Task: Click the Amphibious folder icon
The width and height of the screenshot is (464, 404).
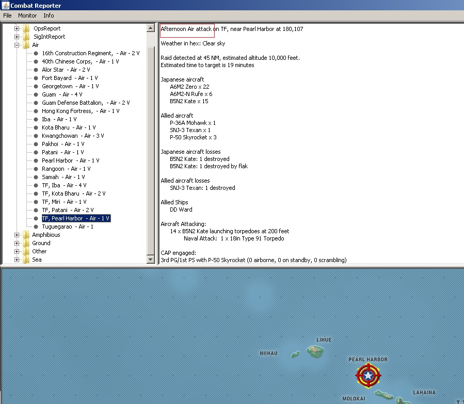Action: tap(26, 235)
